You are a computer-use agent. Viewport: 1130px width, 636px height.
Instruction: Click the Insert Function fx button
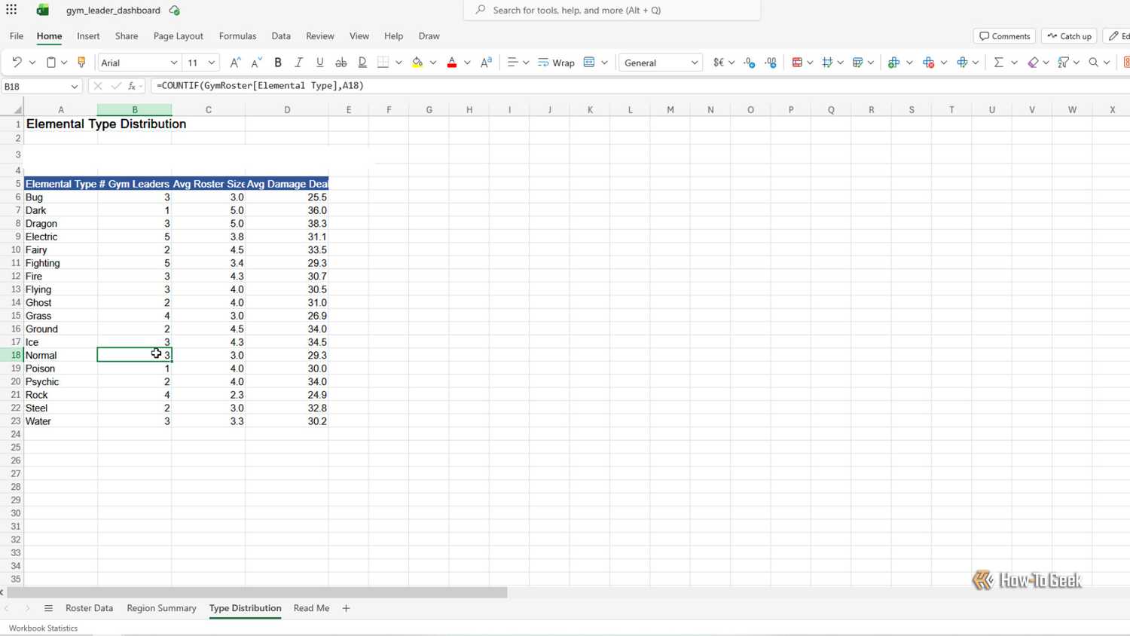pos(132,87)
